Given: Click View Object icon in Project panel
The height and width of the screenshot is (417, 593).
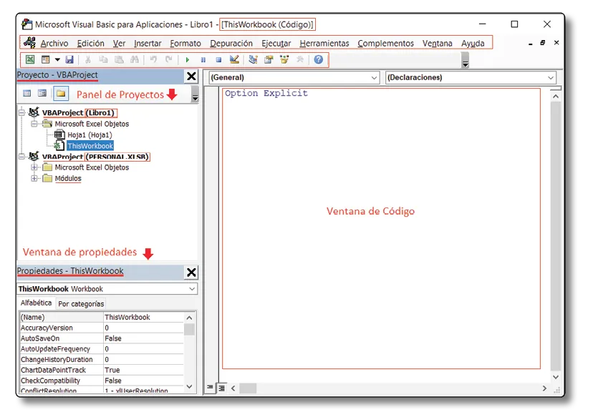Looking at the screenshot, I should click(x=43, y=94).
